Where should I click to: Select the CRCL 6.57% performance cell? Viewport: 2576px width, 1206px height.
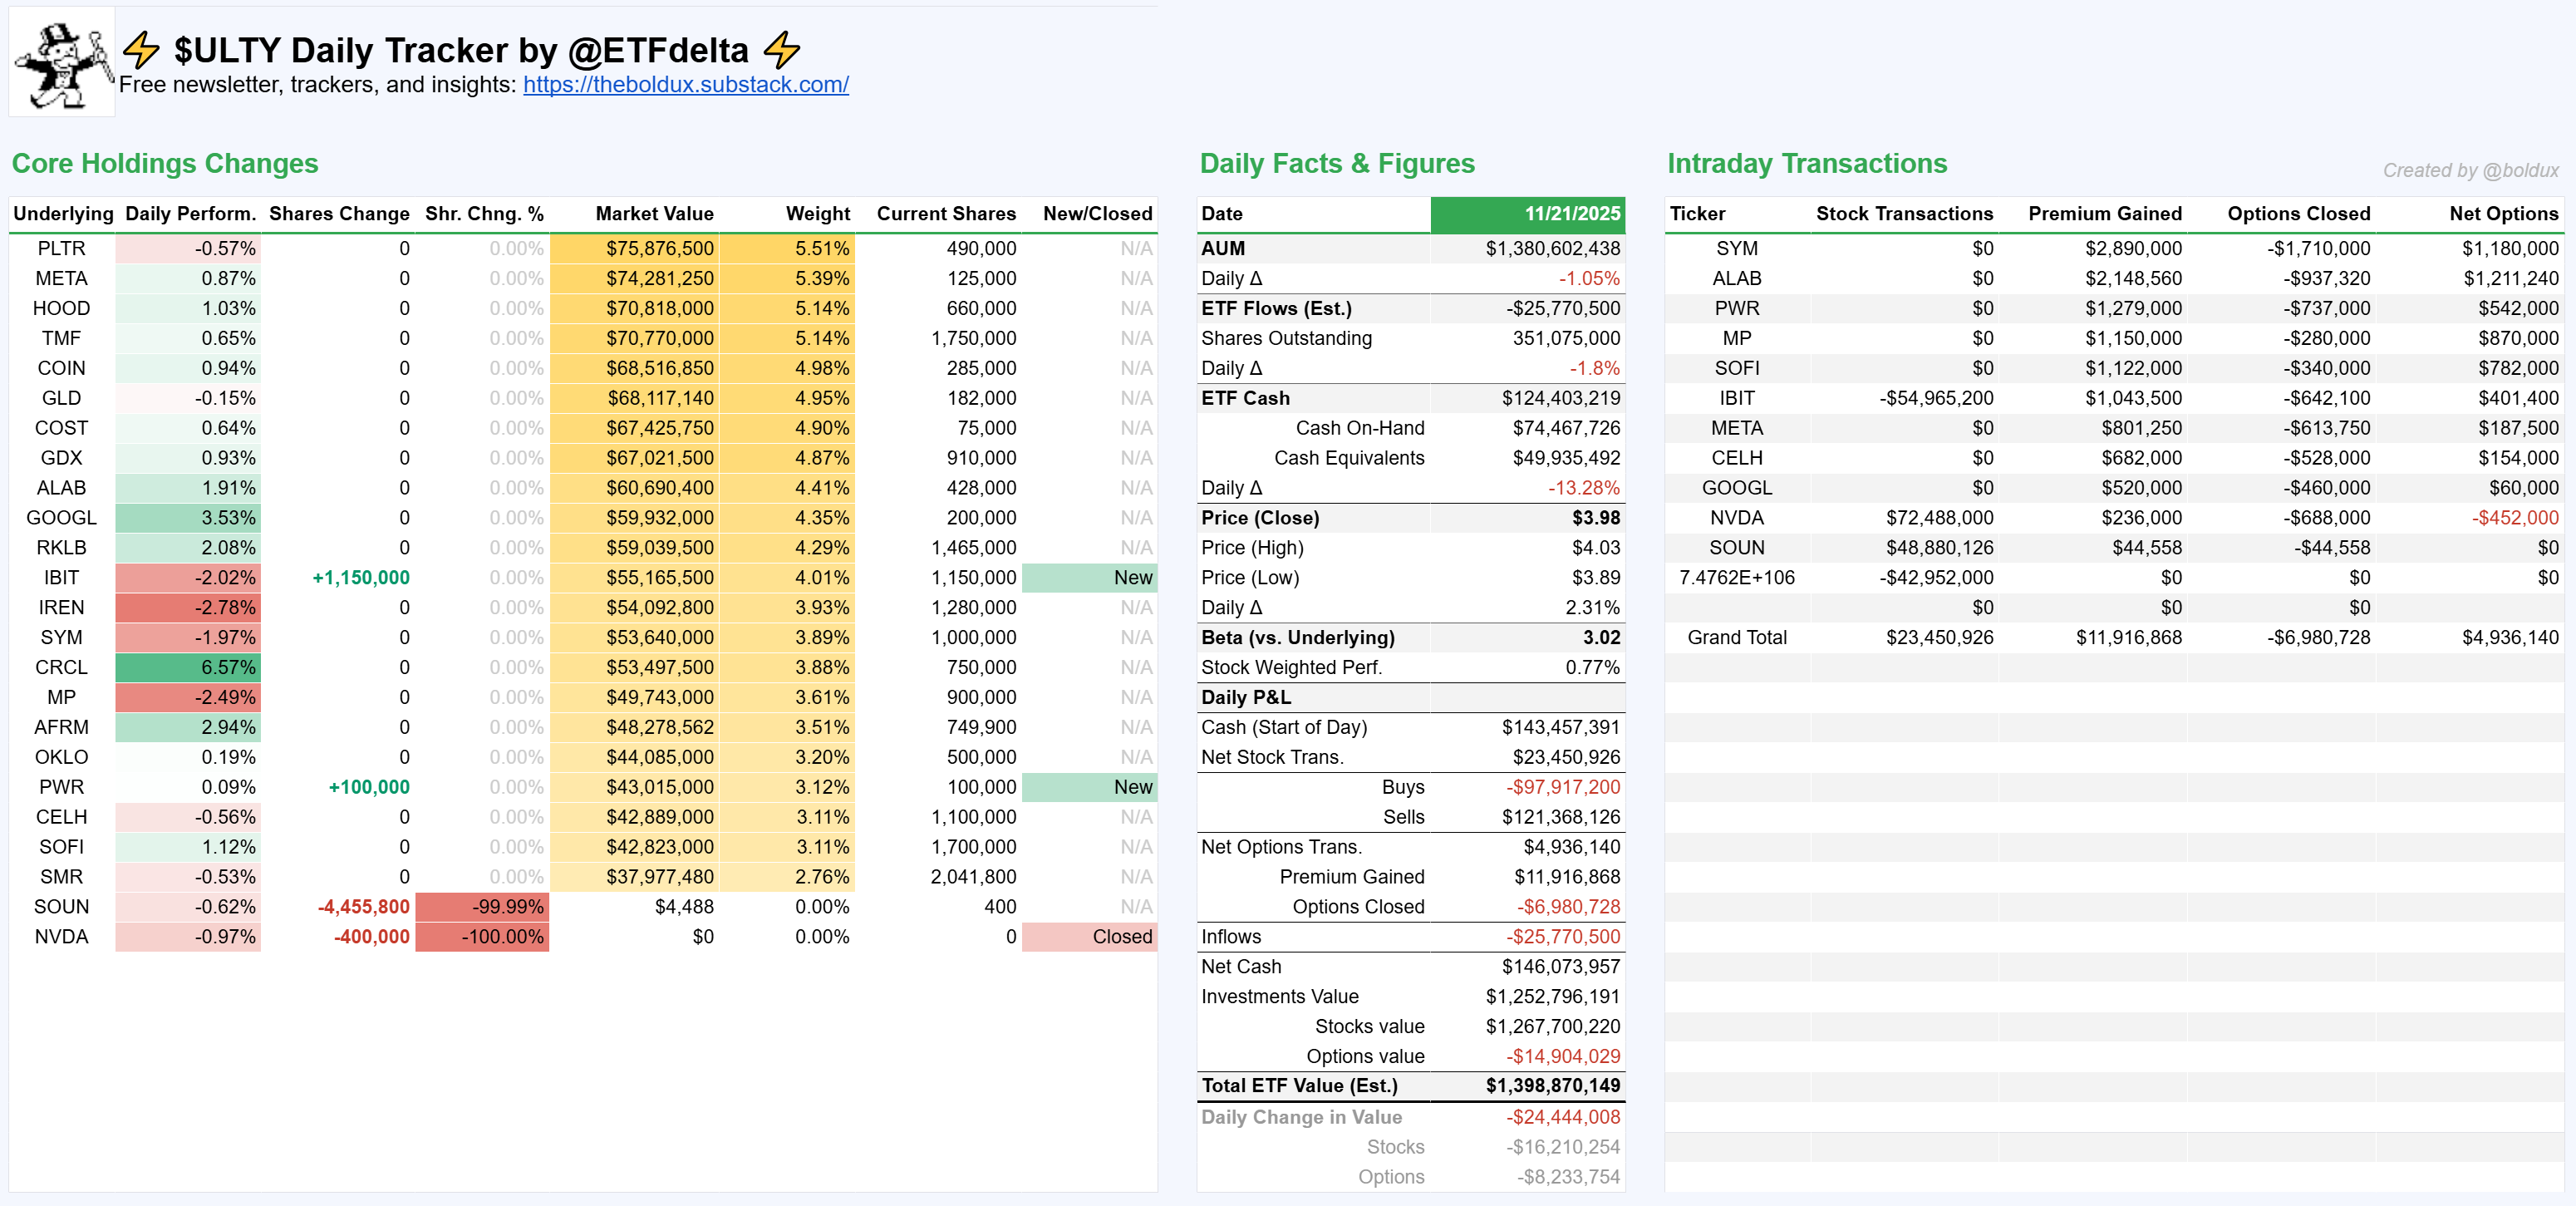(x=188, y=667)
